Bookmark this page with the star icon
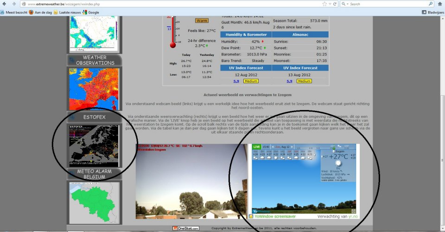 [324, 4]
